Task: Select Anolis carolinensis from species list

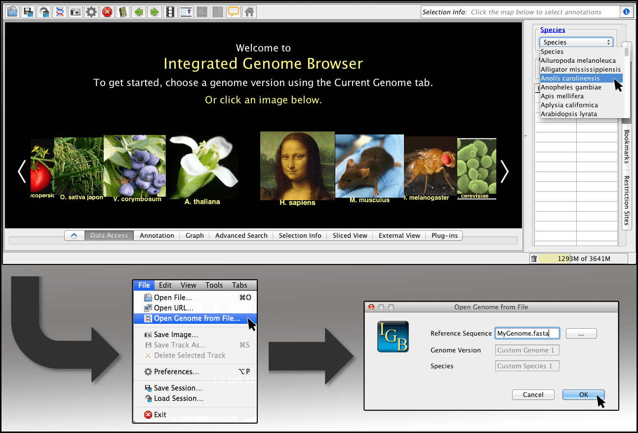Action: point(570,79)
